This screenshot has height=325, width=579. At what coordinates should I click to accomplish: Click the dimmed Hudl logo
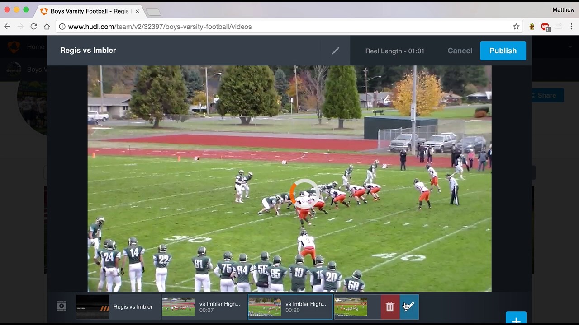14,47
